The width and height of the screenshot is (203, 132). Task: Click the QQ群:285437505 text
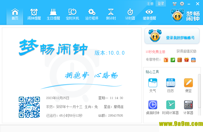coord(111,116)
